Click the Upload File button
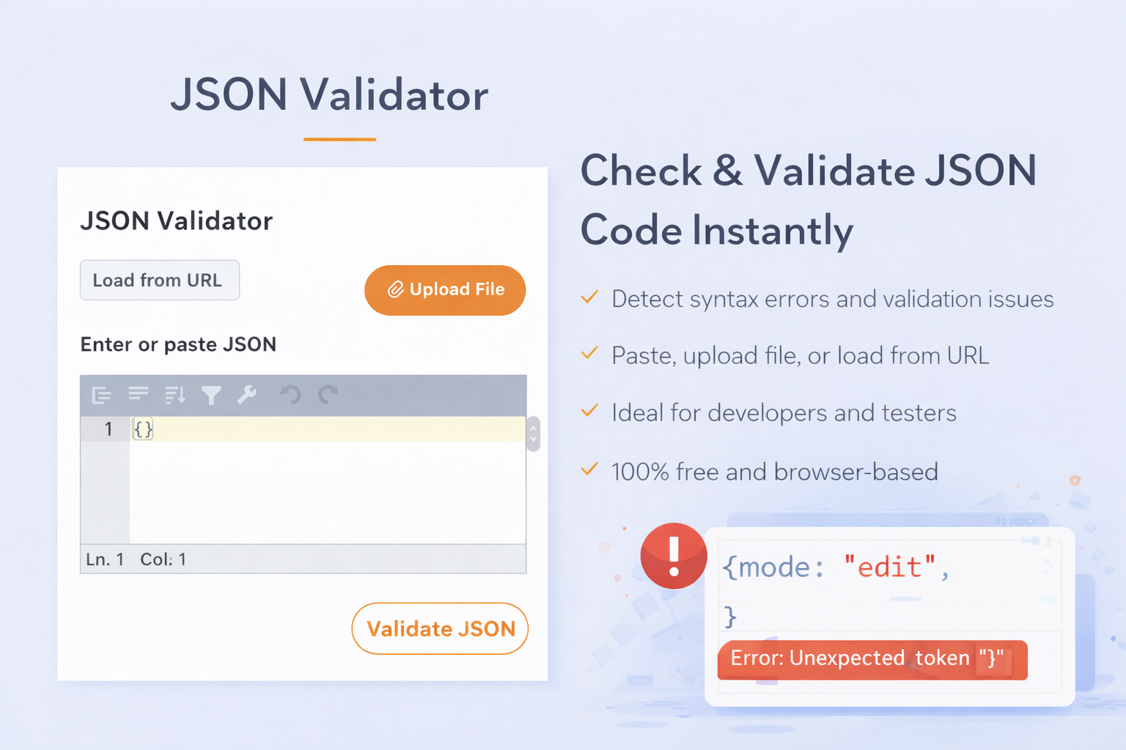The width and height of the screenshot is (1126, 750). click(x=445, y=290)
